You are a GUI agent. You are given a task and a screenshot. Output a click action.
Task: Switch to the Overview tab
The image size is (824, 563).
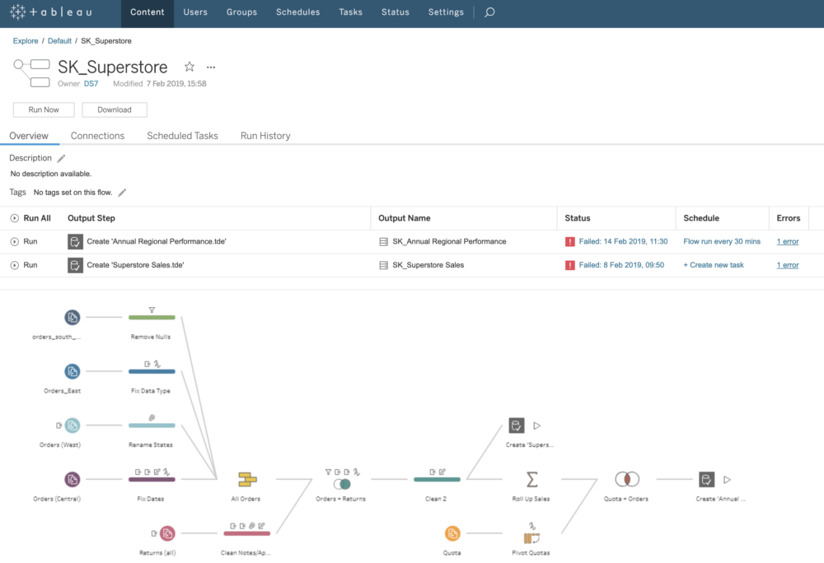pyautogui.click(x=29, y=136)
